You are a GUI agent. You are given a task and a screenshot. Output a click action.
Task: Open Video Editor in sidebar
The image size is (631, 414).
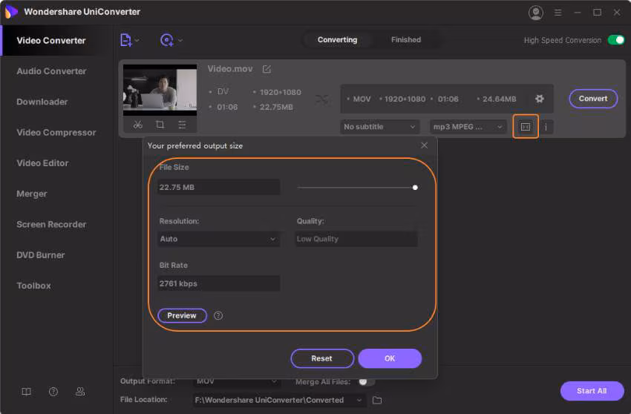coord(42,163)
